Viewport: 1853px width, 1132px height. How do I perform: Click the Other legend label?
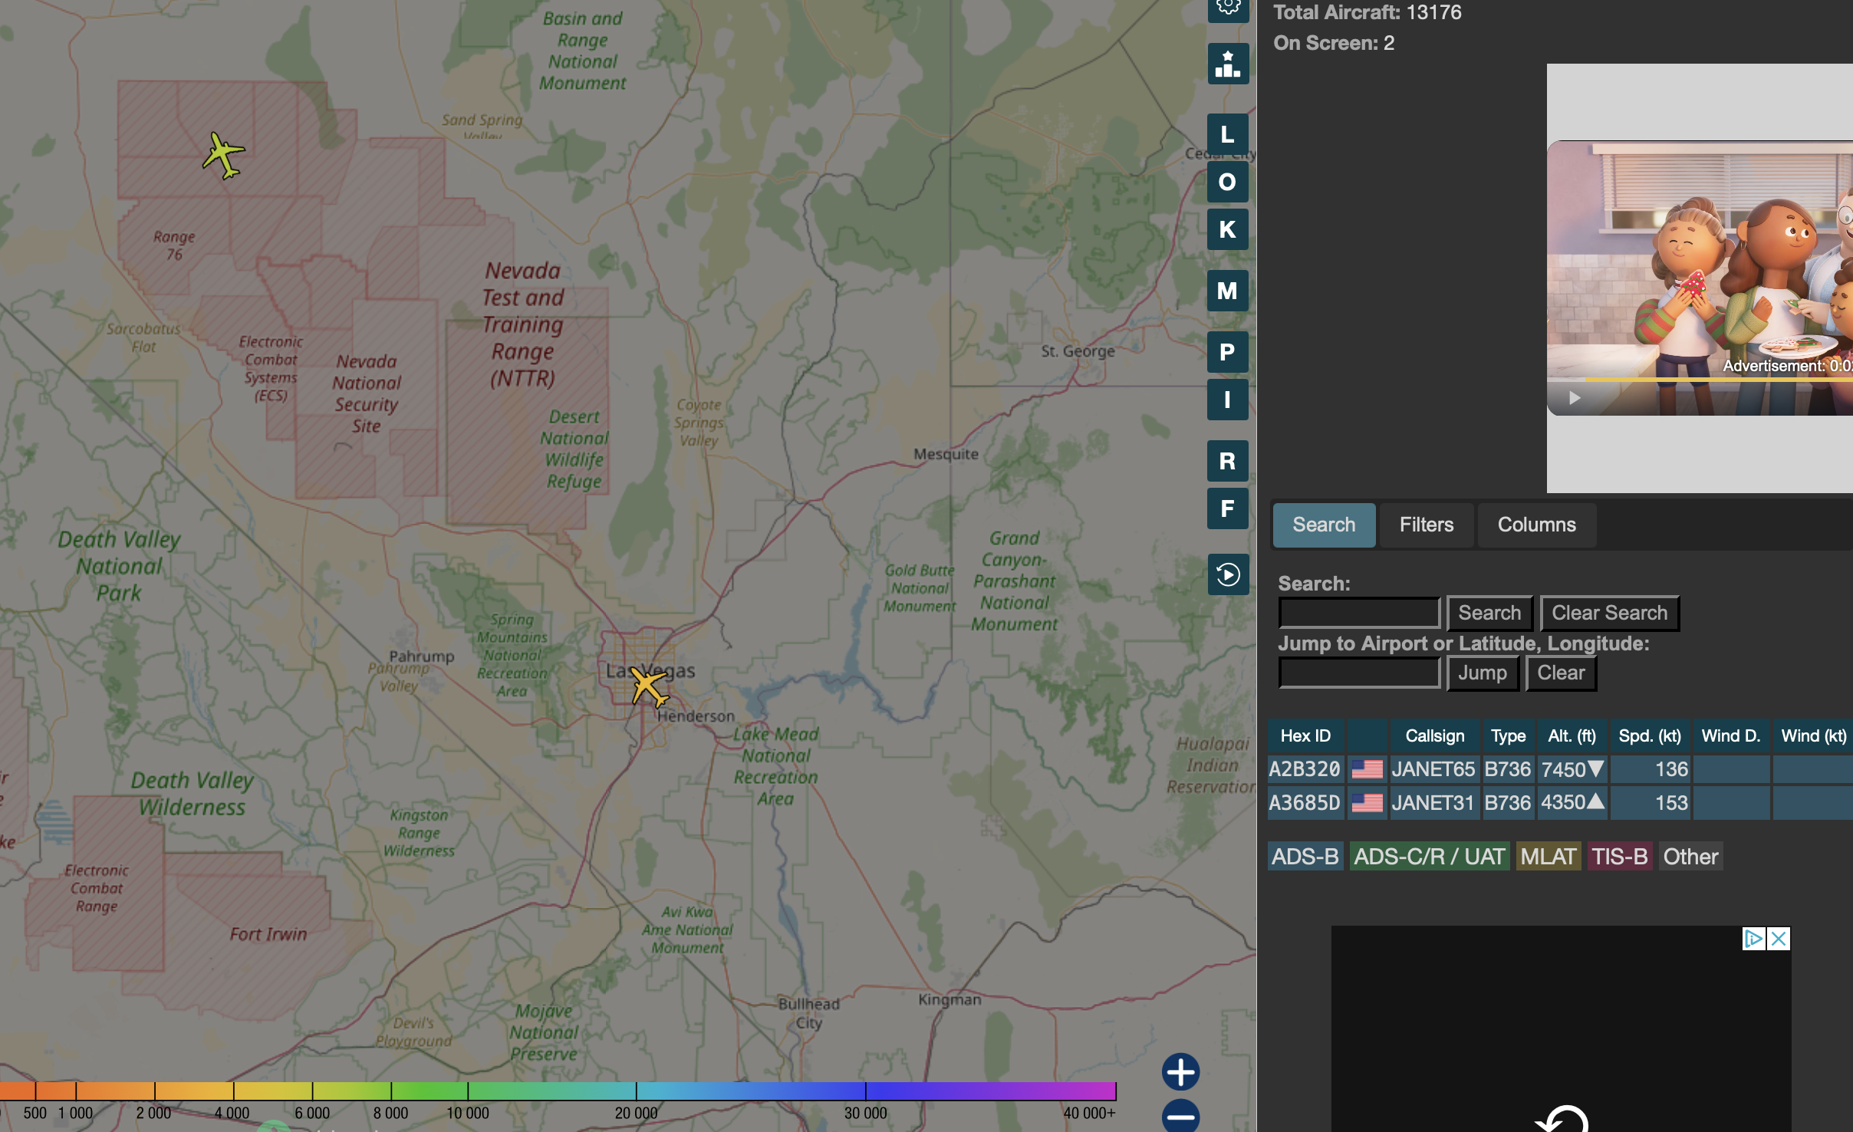click(x=1690, y=856)
